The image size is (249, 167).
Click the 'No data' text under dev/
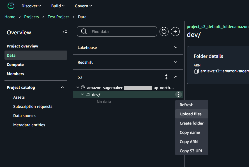(104, 102)
